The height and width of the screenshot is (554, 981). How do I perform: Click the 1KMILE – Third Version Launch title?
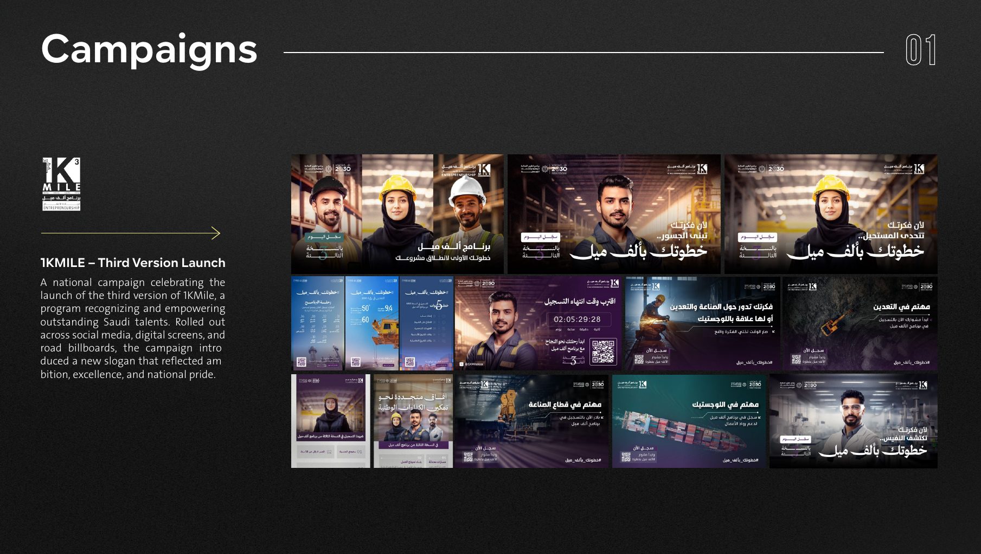point(133,263)
